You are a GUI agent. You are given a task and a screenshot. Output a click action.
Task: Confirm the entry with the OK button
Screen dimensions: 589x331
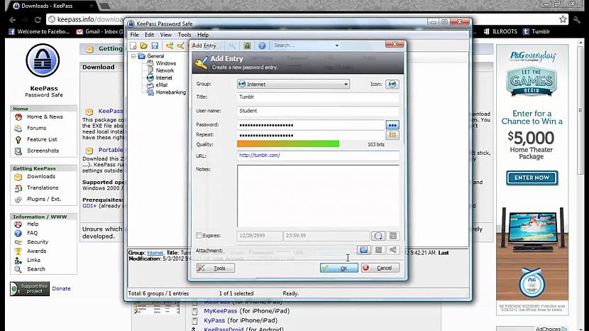click(338, 268)
